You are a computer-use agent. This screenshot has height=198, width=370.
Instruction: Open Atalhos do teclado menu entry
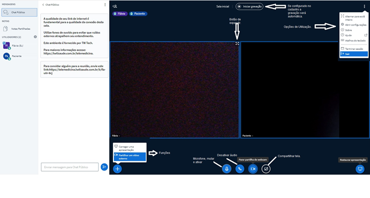(354, 41)
